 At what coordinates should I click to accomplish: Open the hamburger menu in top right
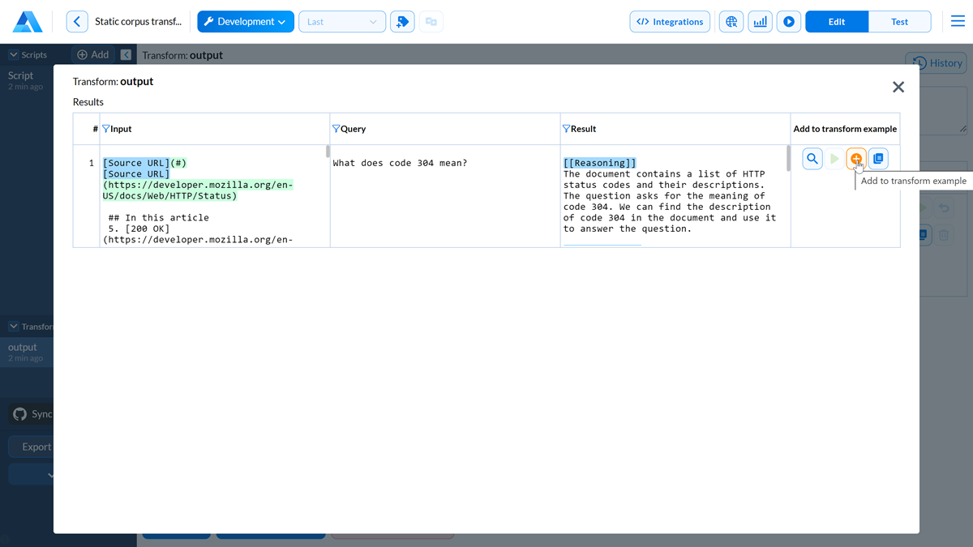[x=958, y=22]
